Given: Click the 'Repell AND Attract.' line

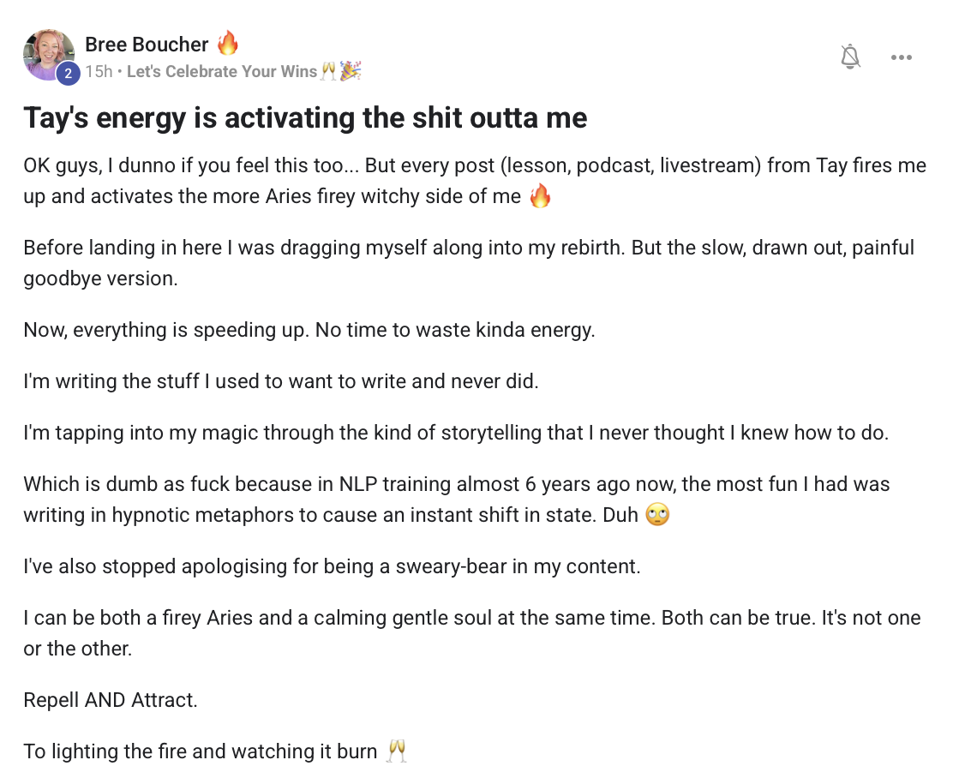Looking at the screenshot, I should click(x=111, y=700).
